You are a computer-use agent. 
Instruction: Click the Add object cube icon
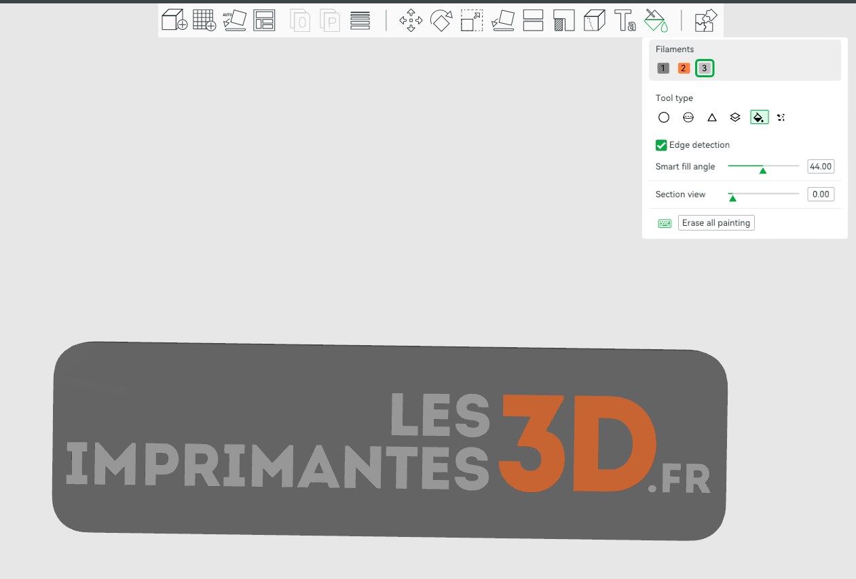[174, 20]
